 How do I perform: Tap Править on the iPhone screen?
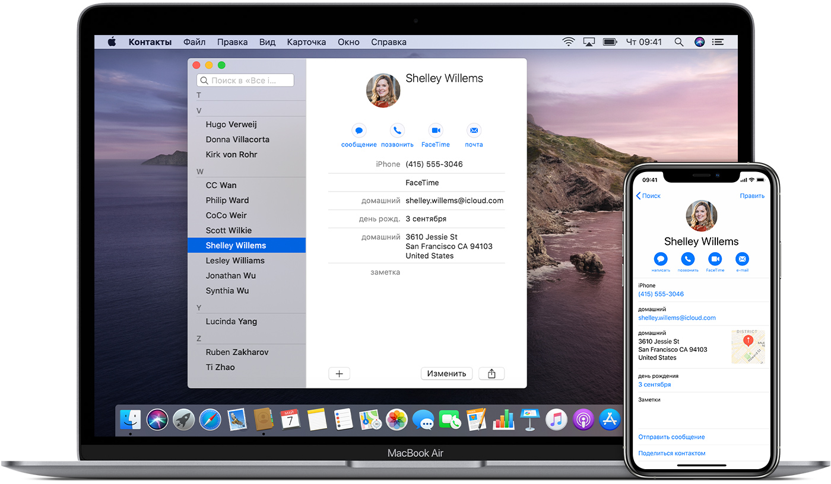(751, 196)
